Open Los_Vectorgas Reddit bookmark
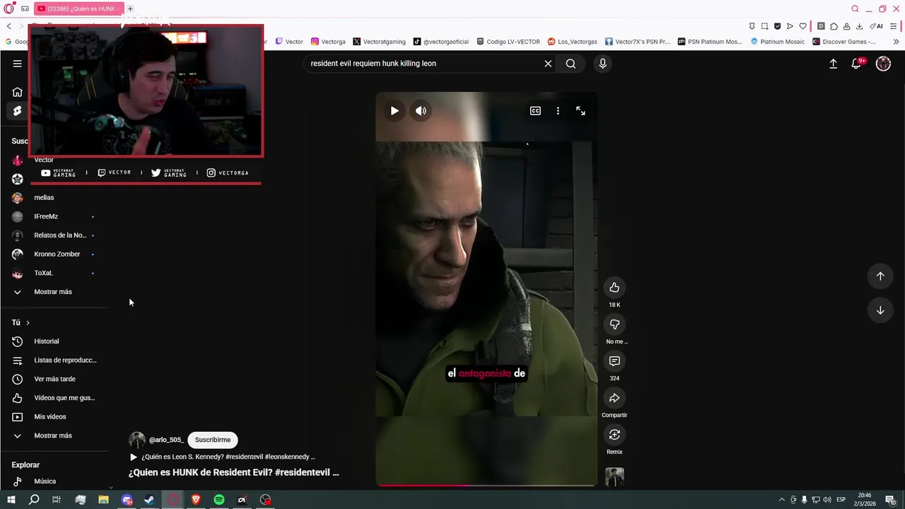The image size is (905, 509). 573,42
